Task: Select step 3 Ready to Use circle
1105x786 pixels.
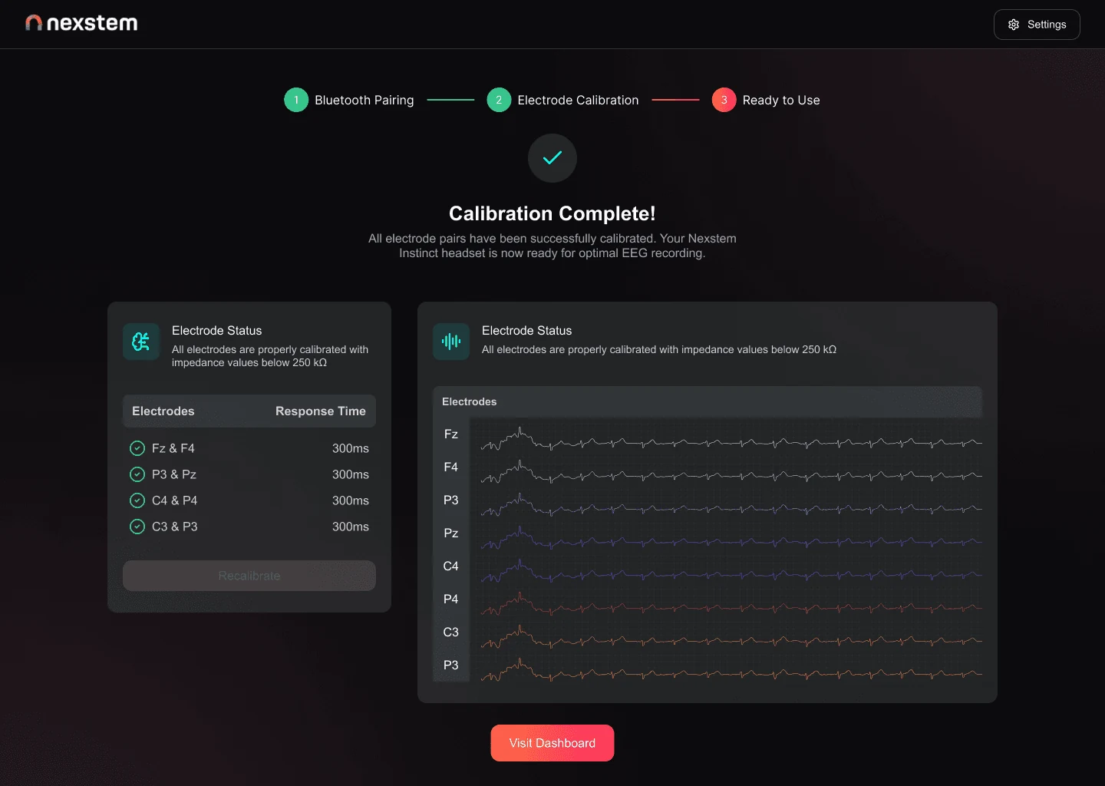Action: [x=724, y=100]
